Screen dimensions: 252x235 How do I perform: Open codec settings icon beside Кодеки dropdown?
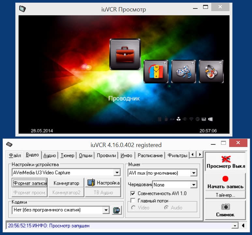click(x=116, y=210)
